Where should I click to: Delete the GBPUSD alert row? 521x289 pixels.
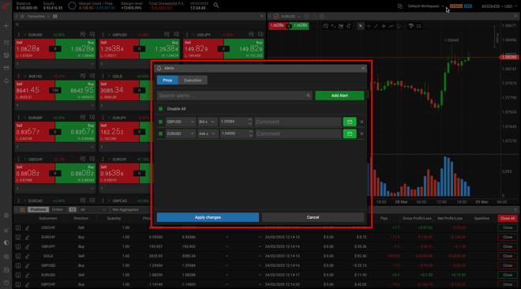point(362,122)
